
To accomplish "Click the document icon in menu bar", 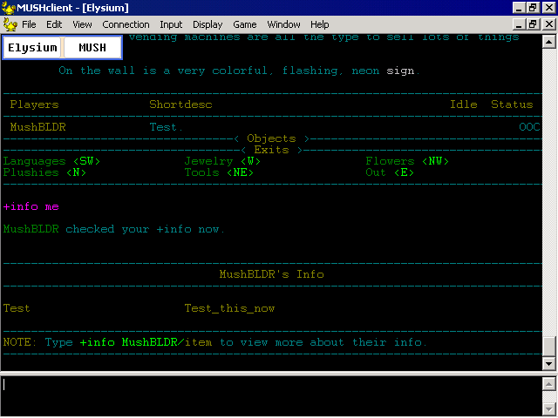I will point(10,24).
